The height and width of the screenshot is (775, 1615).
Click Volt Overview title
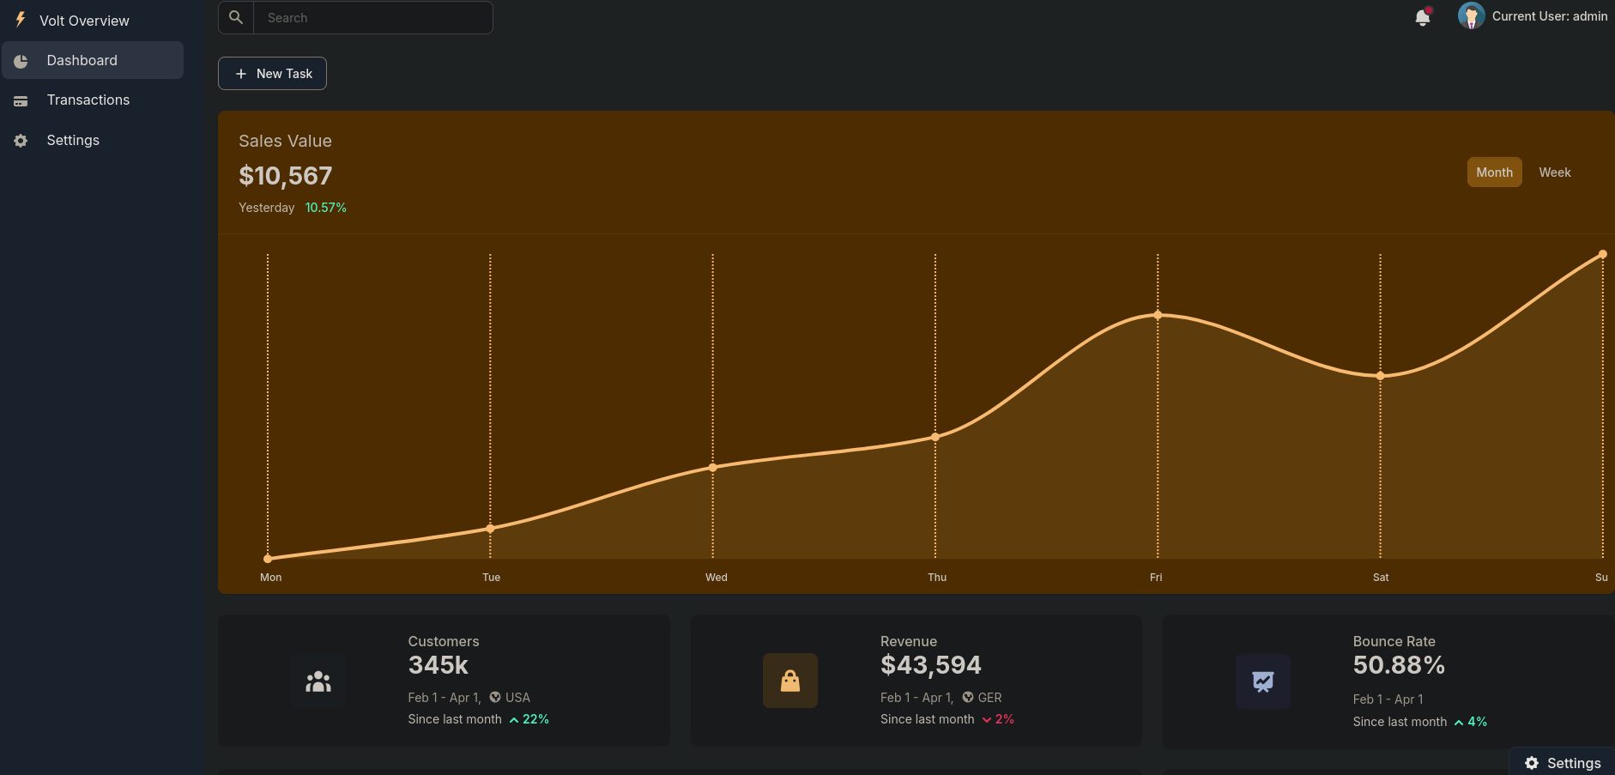(84, 21)
